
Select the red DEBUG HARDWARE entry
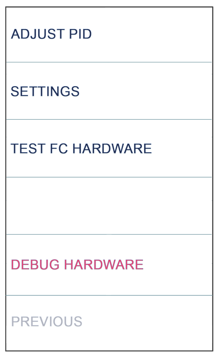109,265
